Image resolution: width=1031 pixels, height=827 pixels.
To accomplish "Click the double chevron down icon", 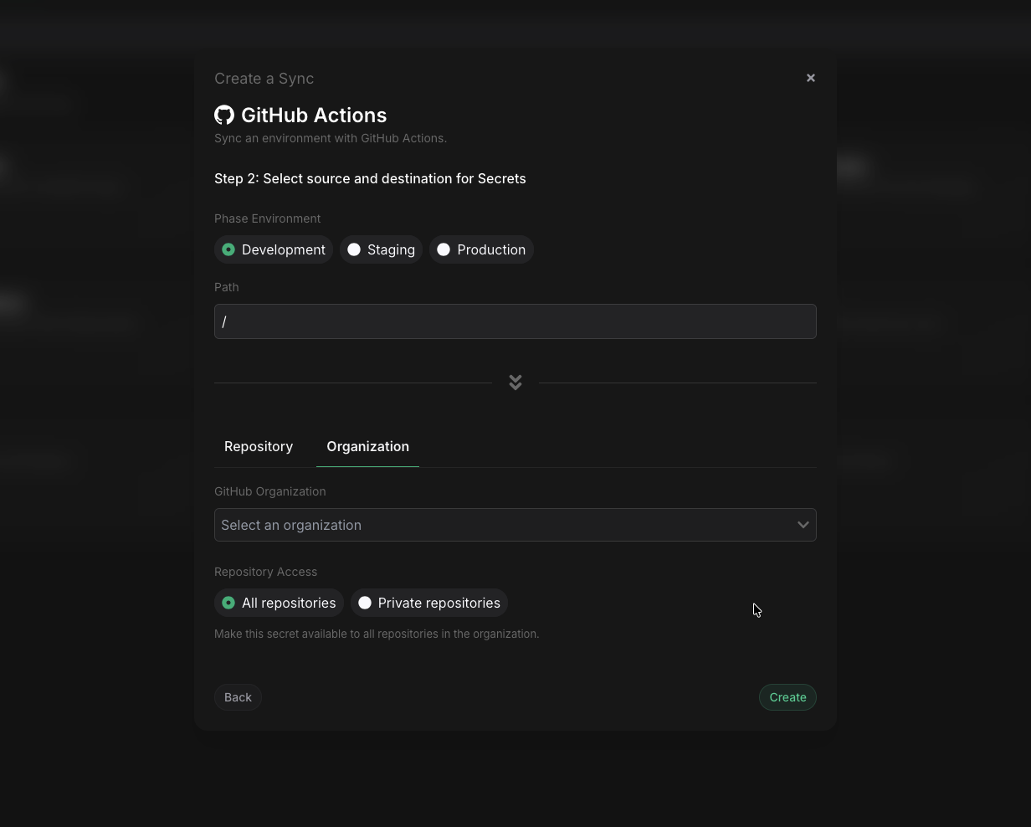I will pyautogui.click(x=515, y=383).
